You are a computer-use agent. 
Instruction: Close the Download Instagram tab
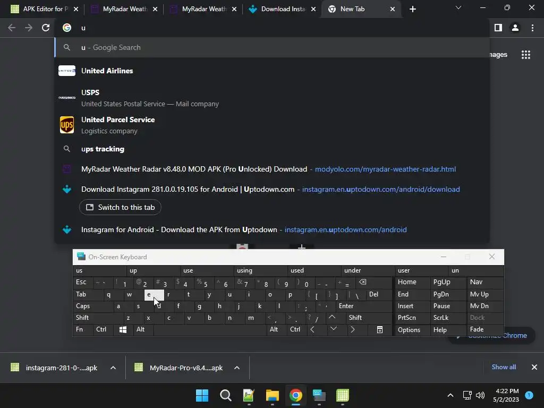click(313, 10)
